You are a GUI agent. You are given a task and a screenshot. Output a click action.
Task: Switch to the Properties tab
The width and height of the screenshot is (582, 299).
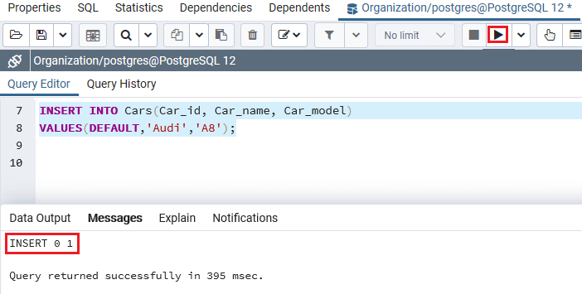coord(34,7)
